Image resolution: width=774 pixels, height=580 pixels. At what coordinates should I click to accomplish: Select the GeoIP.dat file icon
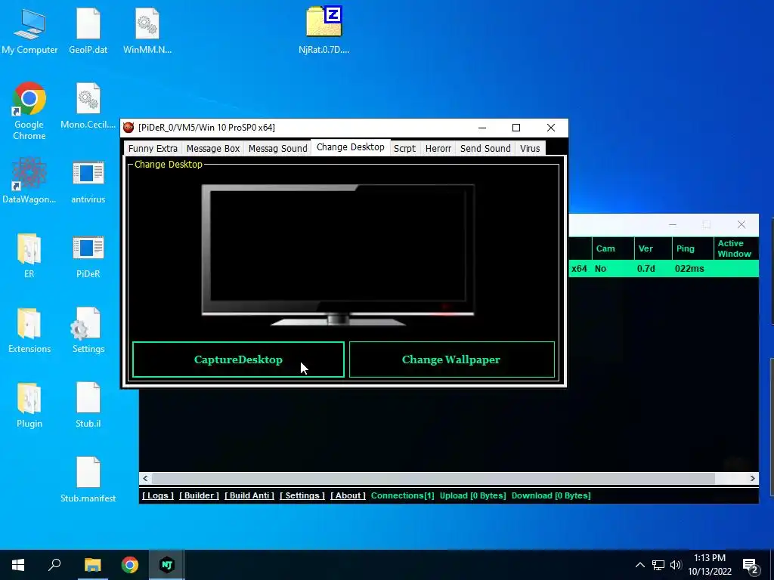[88, 30]
